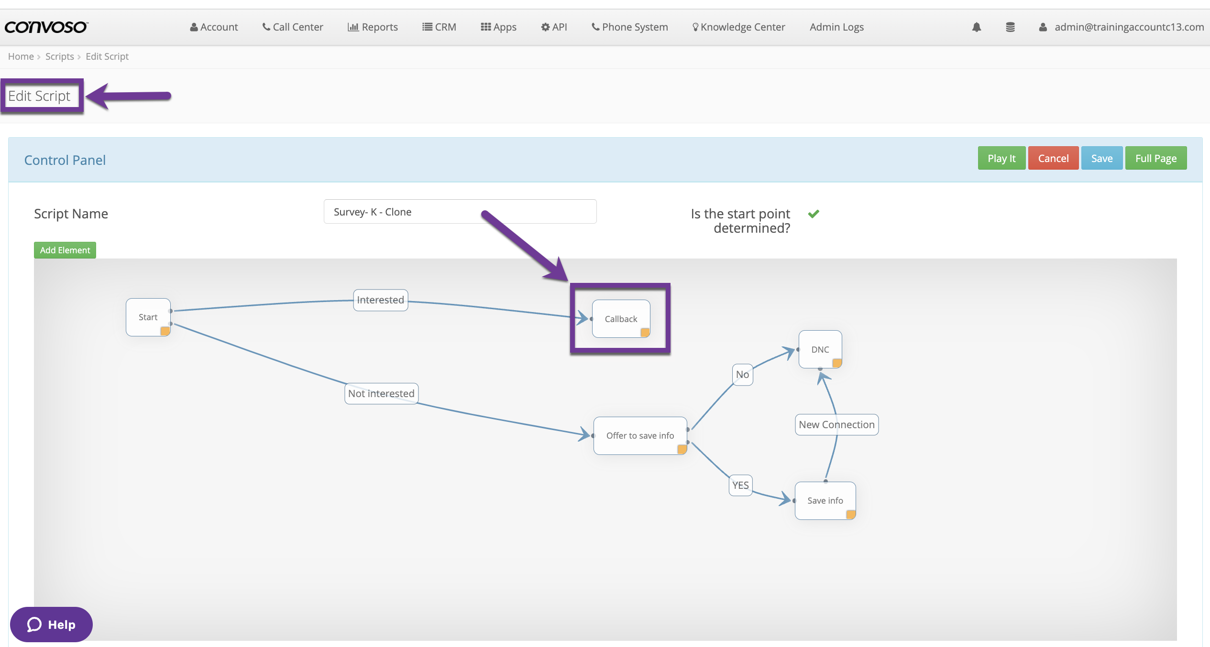Click the green start point checkmark

814,214
